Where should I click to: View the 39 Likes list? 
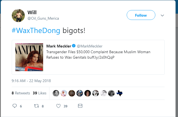[40, 93]
